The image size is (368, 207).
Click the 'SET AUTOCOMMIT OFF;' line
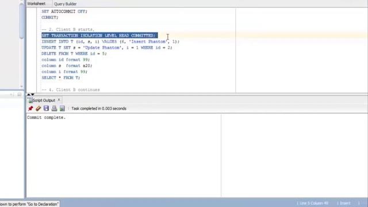click(x=64, y=11)
